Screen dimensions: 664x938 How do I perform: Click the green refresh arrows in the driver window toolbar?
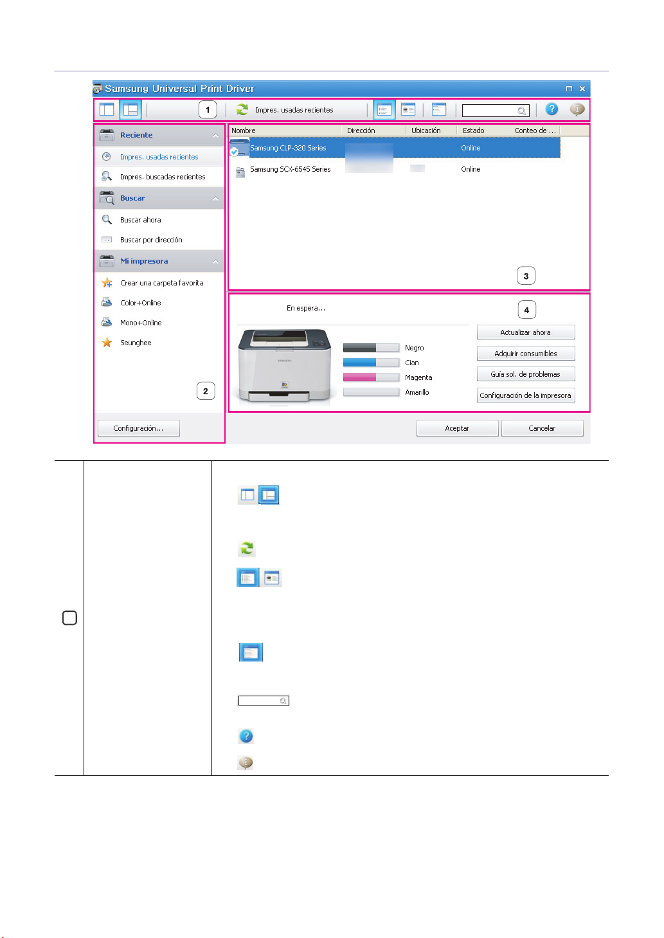pos(242,110)
